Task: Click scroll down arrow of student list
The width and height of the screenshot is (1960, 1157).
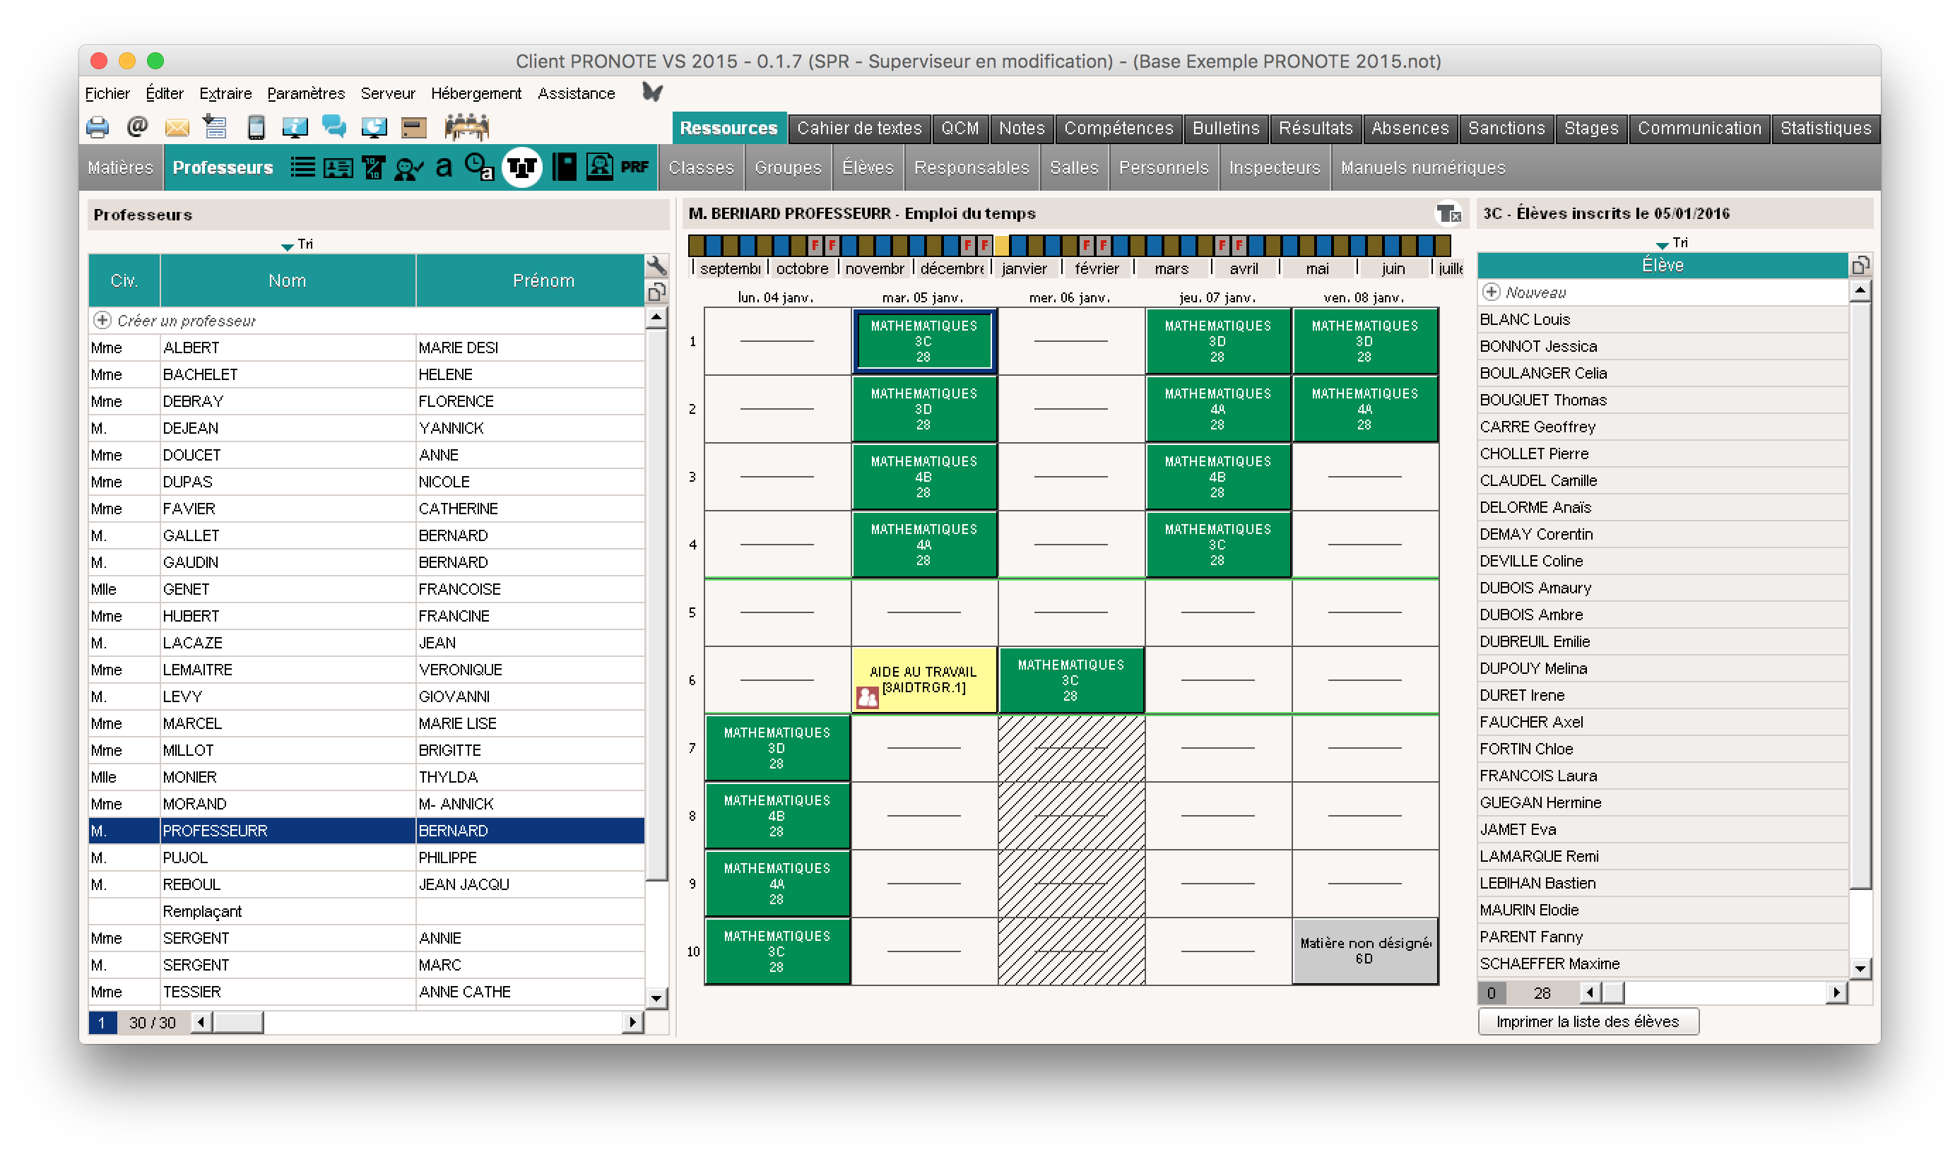Action: (1860, 969)
